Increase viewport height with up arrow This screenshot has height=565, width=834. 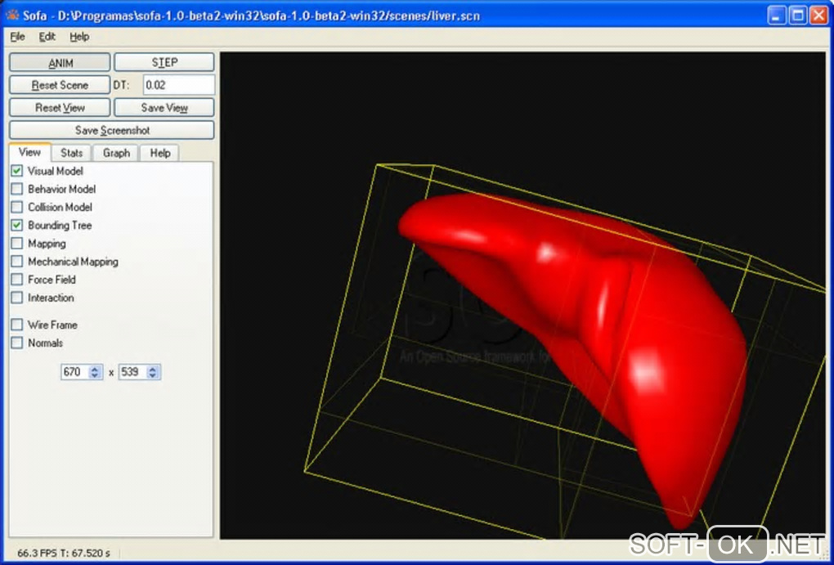pyautogui.click(x=153, y=368)
